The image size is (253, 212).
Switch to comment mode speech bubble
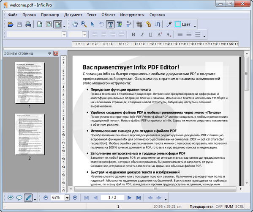click(19, 198)
